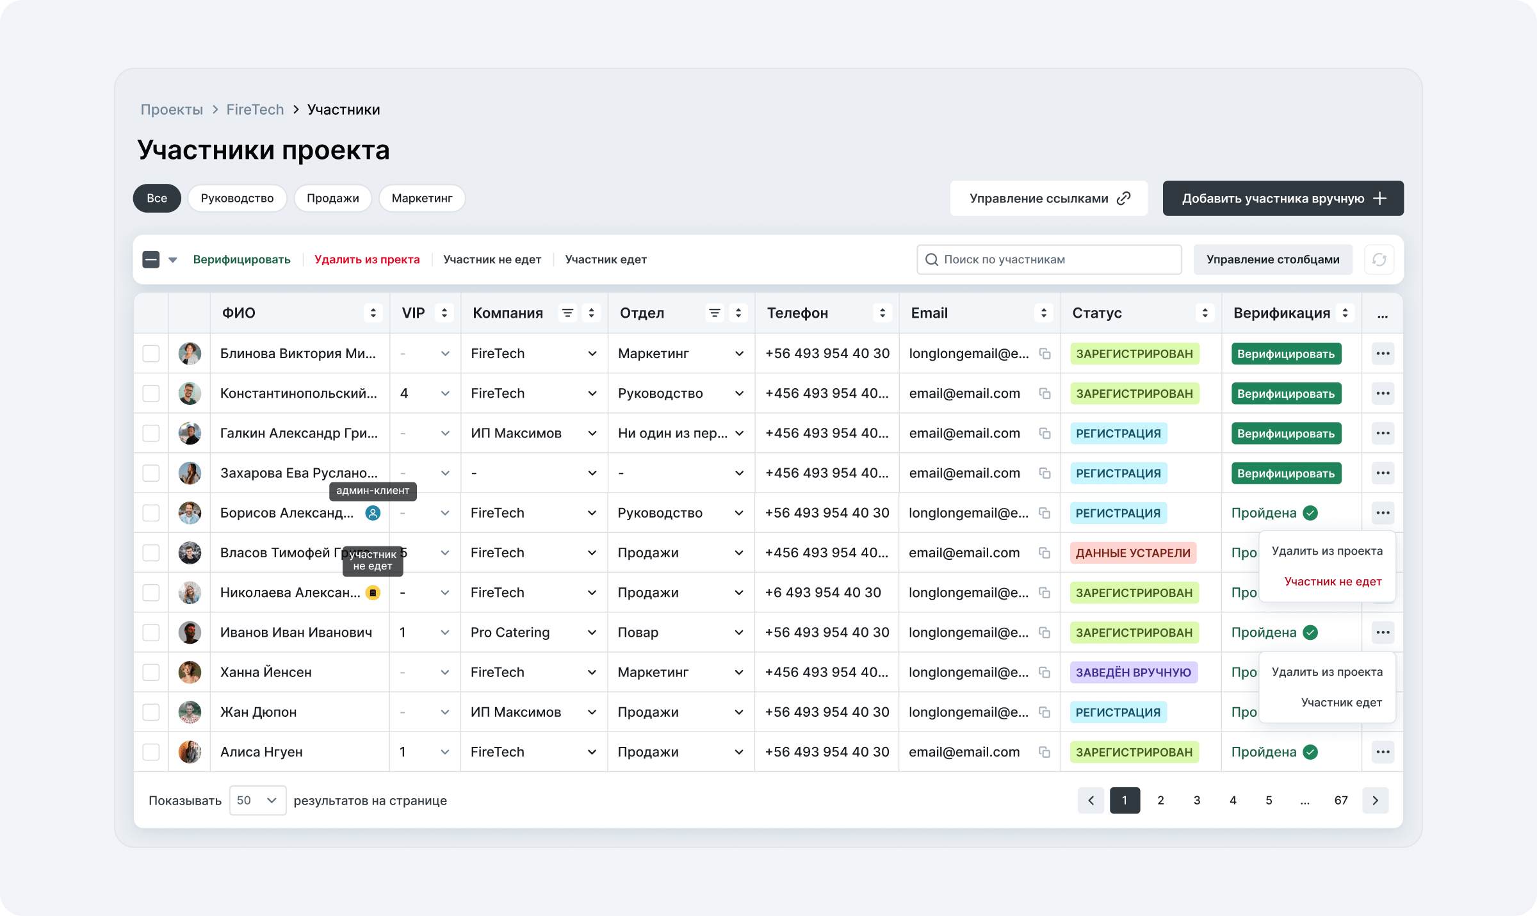Sort by Статус column arrows

[x=1205, y=313]
